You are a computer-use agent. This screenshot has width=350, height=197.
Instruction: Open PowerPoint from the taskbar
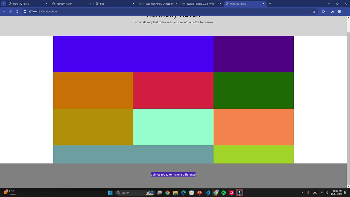tap(200, 193)
